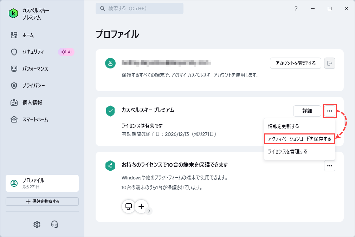Viewport: 355px width, 237px height.
Task: Toggle the license three-dots menu
Action: (330, 111)
